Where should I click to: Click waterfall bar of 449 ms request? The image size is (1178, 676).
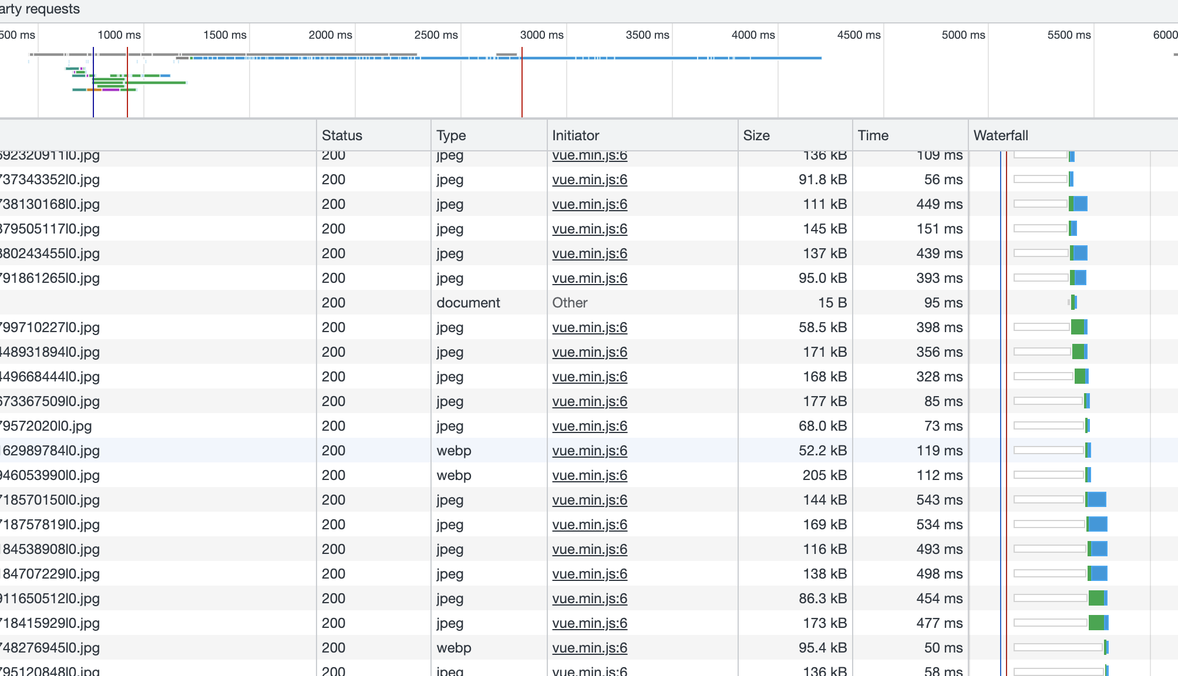point(1079,204)
